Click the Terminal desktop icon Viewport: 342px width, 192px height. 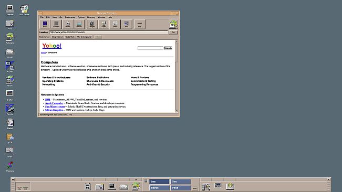10,9
